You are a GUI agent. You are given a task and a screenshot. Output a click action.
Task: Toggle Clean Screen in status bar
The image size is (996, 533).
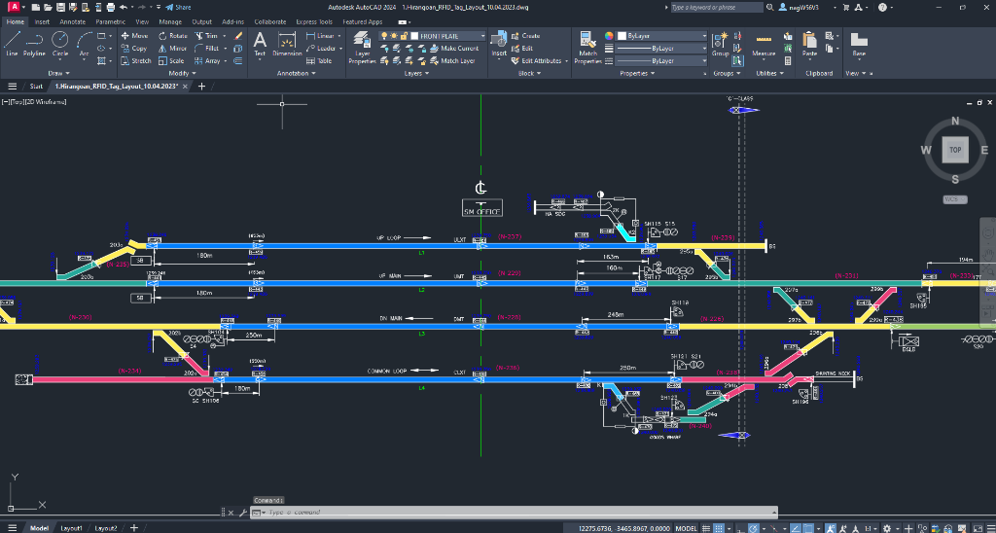(976, 528)
